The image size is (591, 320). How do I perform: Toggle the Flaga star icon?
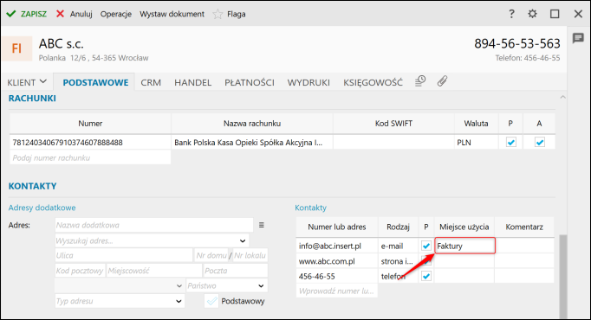pos(218,15)
